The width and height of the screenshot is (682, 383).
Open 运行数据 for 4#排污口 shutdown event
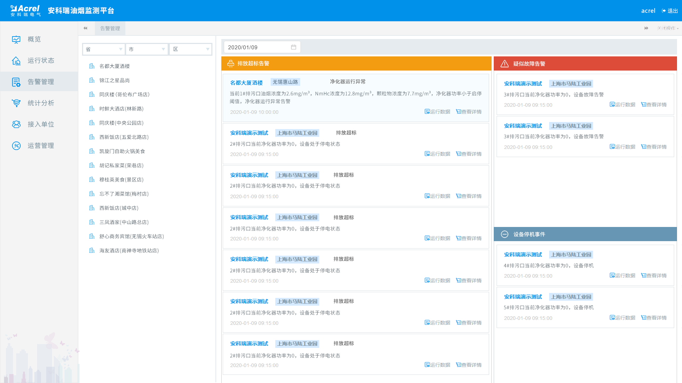pos(622,276)
